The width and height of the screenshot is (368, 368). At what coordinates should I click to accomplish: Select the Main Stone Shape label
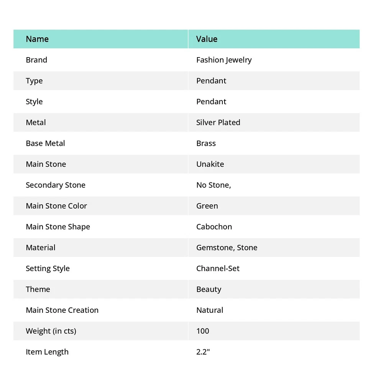[58, 227]
